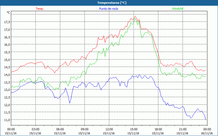Screen dimensions: 218x136
Task: Click the 16/11/16 date label
Action: [207, 133]
